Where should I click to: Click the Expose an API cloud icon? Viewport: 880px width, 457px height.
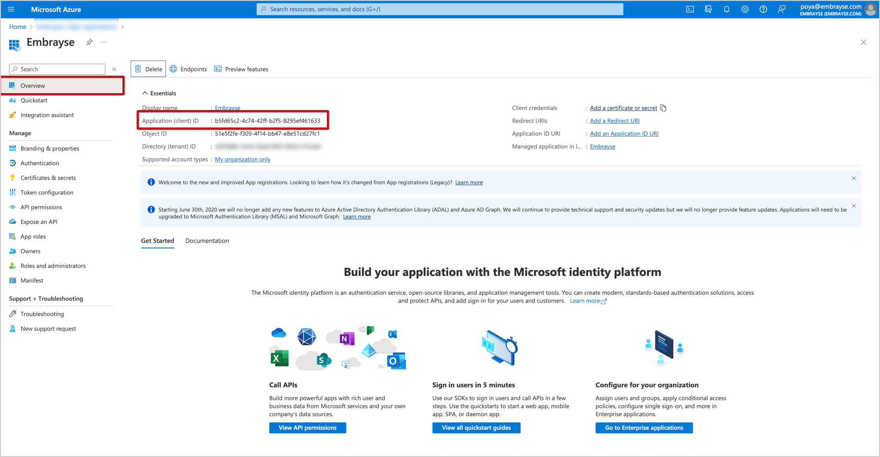pyautogui.click(x=13, y=222)
